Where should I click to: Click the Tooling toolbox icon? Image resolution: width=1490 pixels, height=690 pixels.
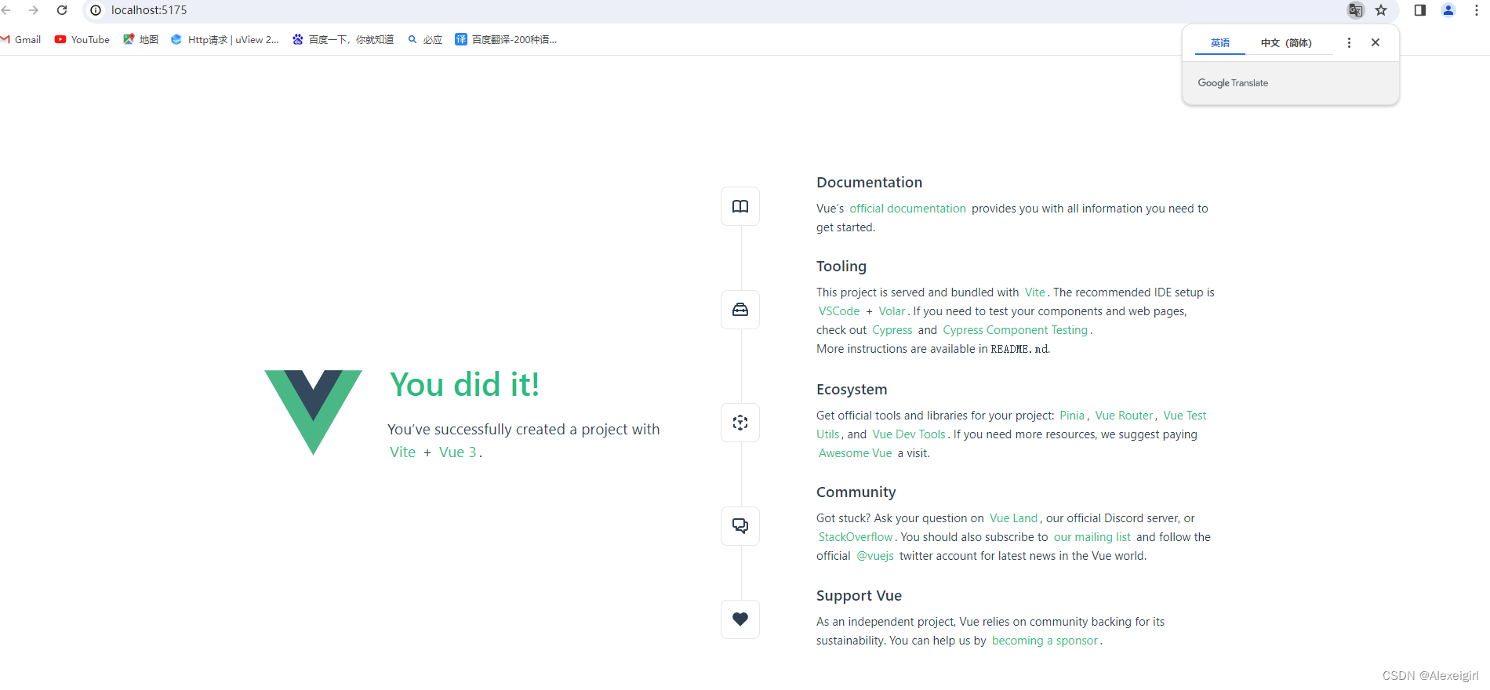740,310
